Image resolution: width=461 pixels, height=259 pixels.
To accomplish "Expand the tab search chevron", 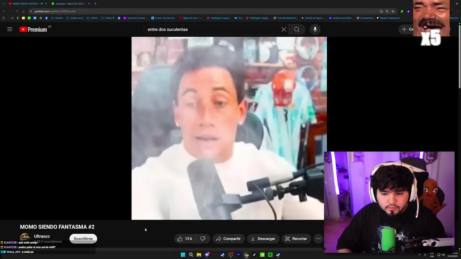I will click(x=4, y=4).
